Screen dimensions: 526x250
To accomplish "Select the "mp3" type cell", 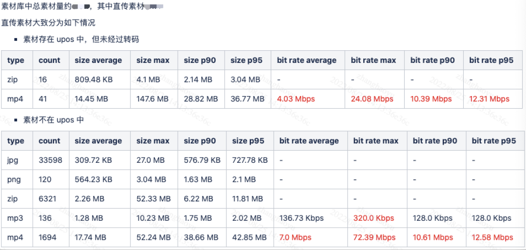I will (16, 218).
